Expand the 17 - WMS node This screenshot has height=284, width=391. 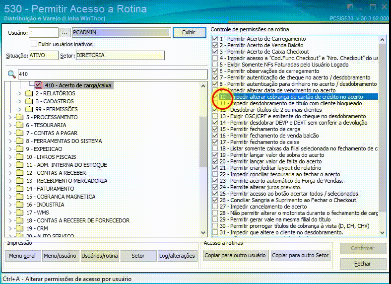click(x=10, y=213)
